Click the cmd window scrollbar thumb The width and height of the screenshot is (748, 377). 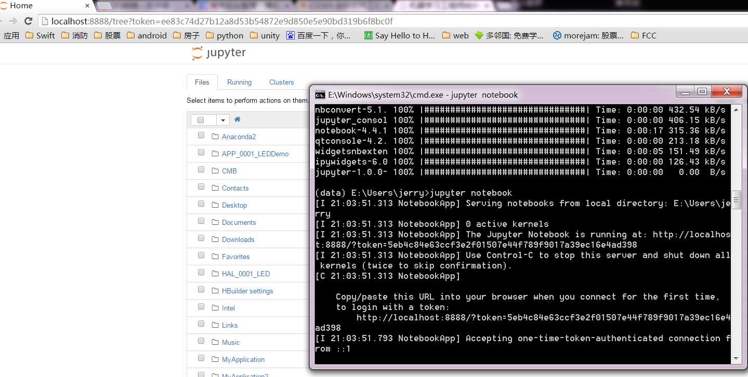tap(736, 199)
